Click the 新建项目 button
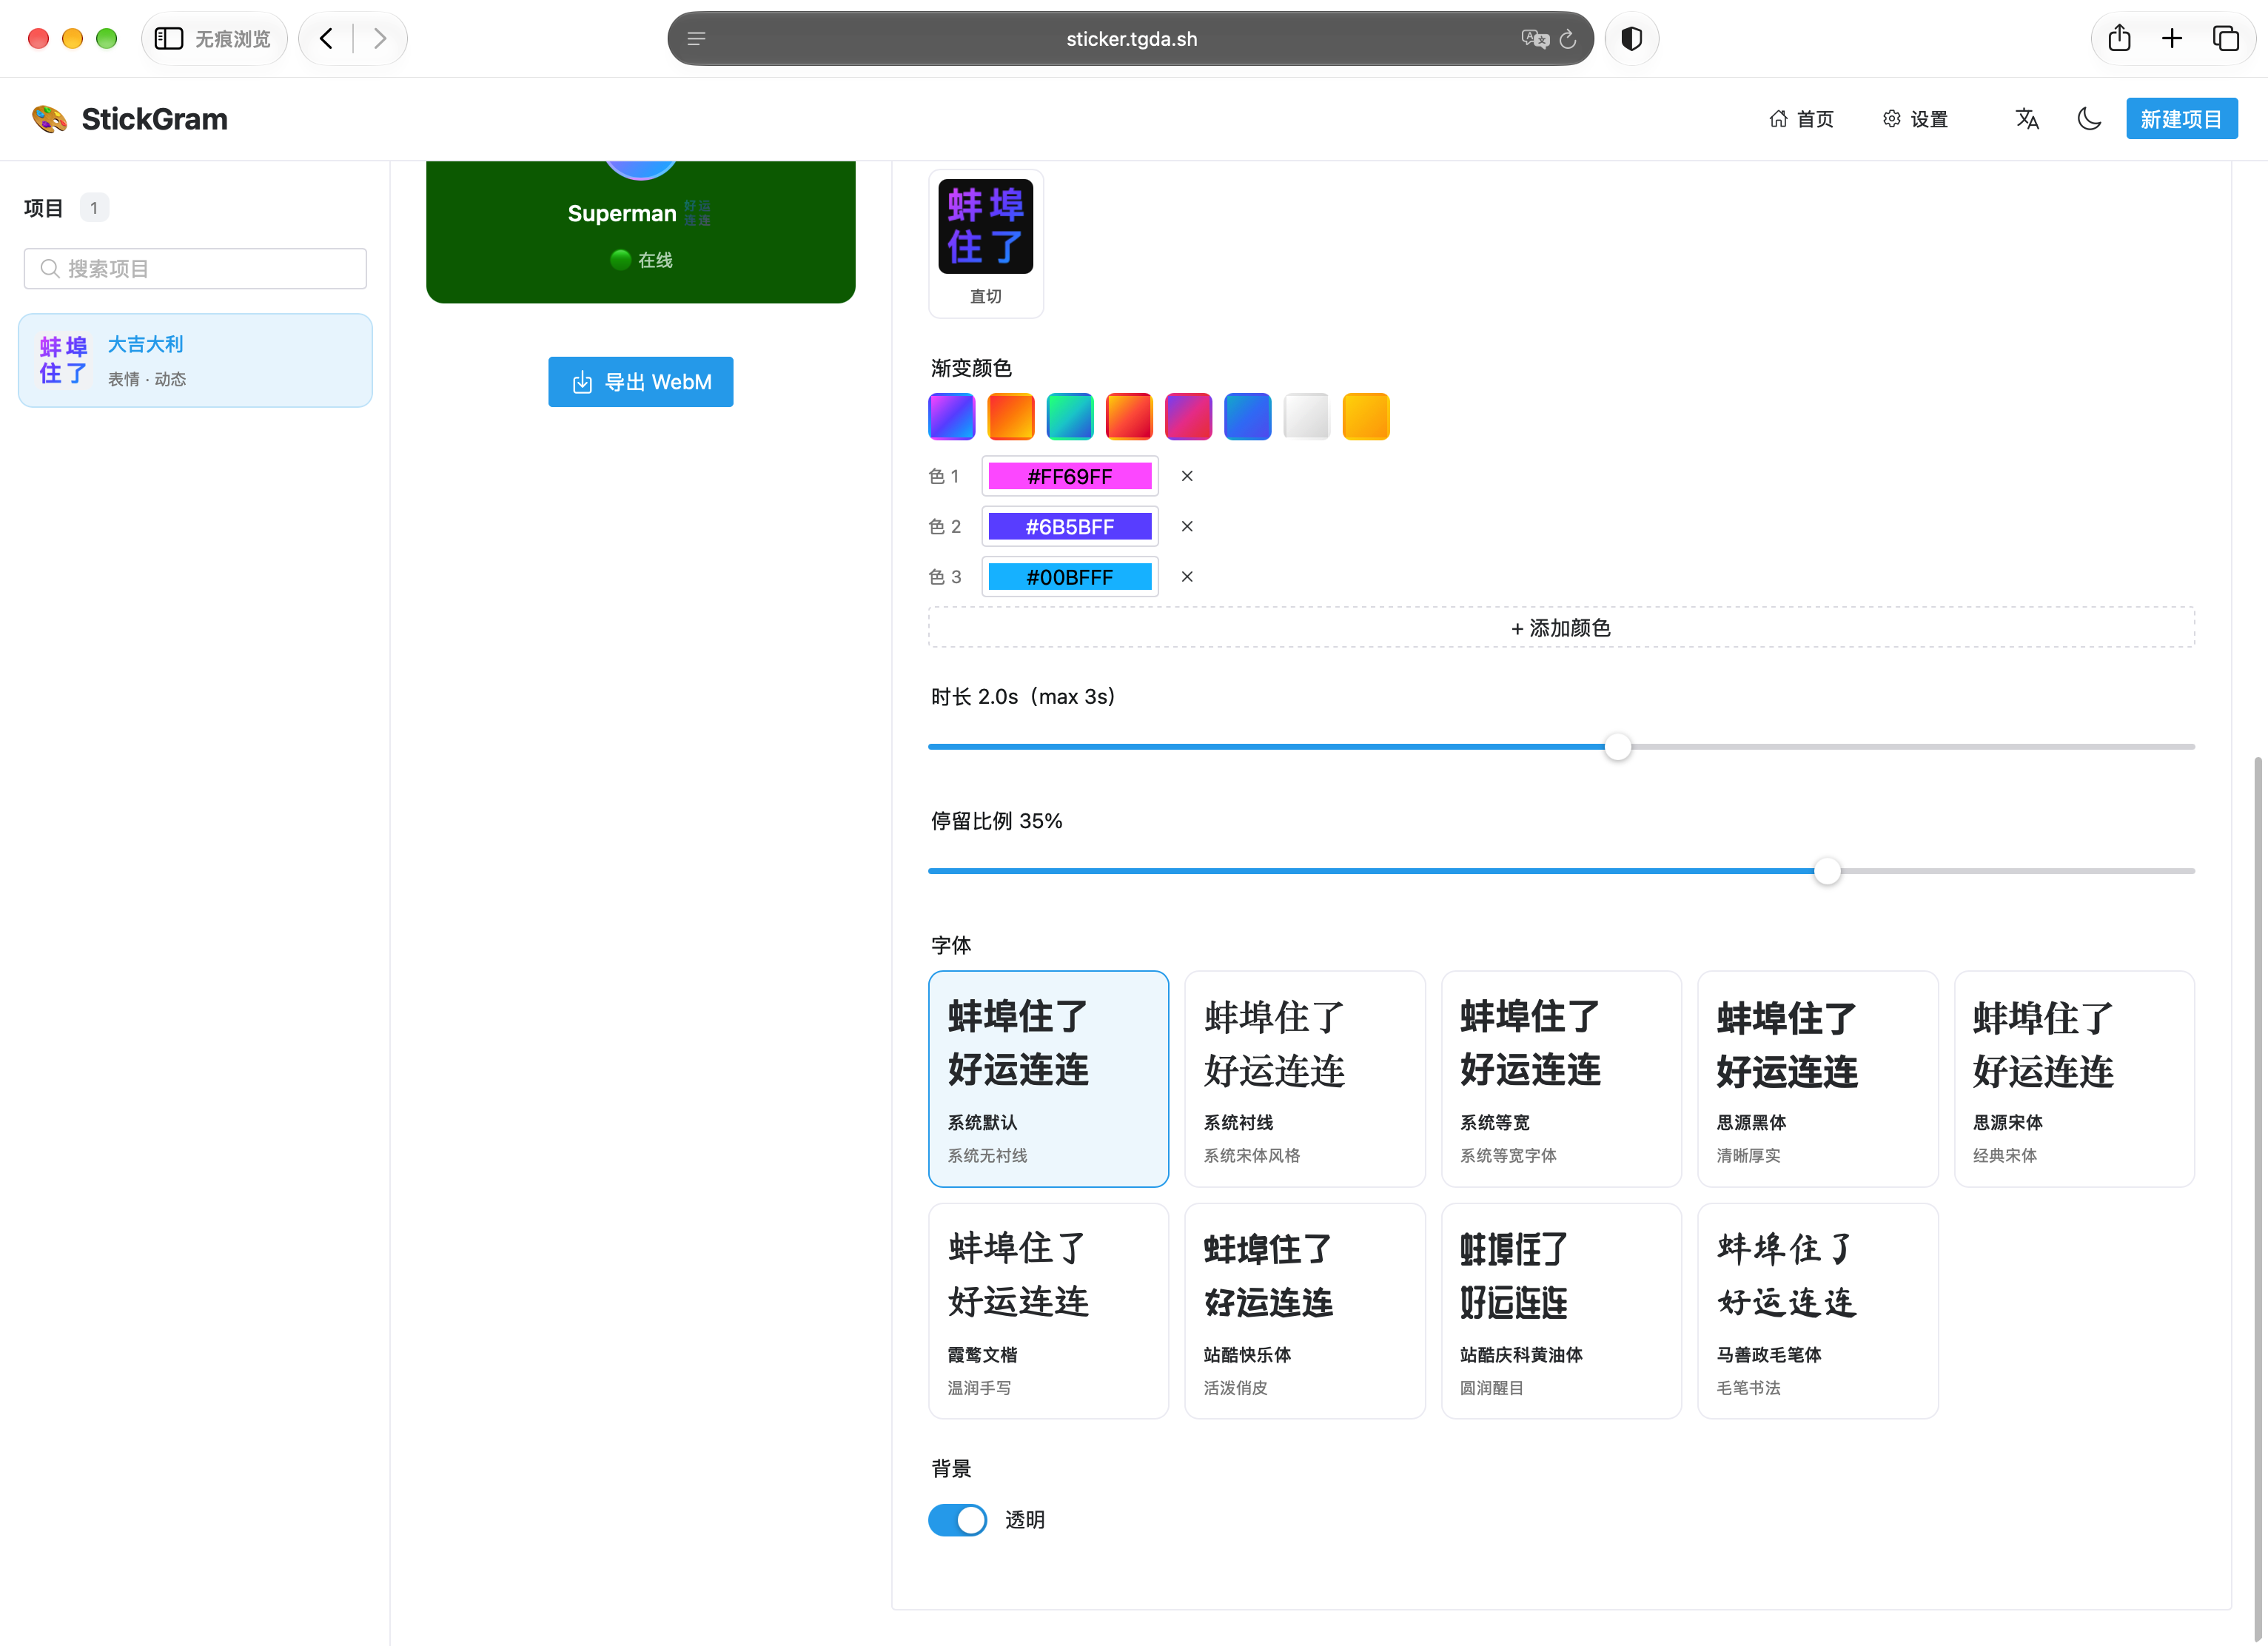Screen dimensions: 2268x1646 [x=2181, y=119]
